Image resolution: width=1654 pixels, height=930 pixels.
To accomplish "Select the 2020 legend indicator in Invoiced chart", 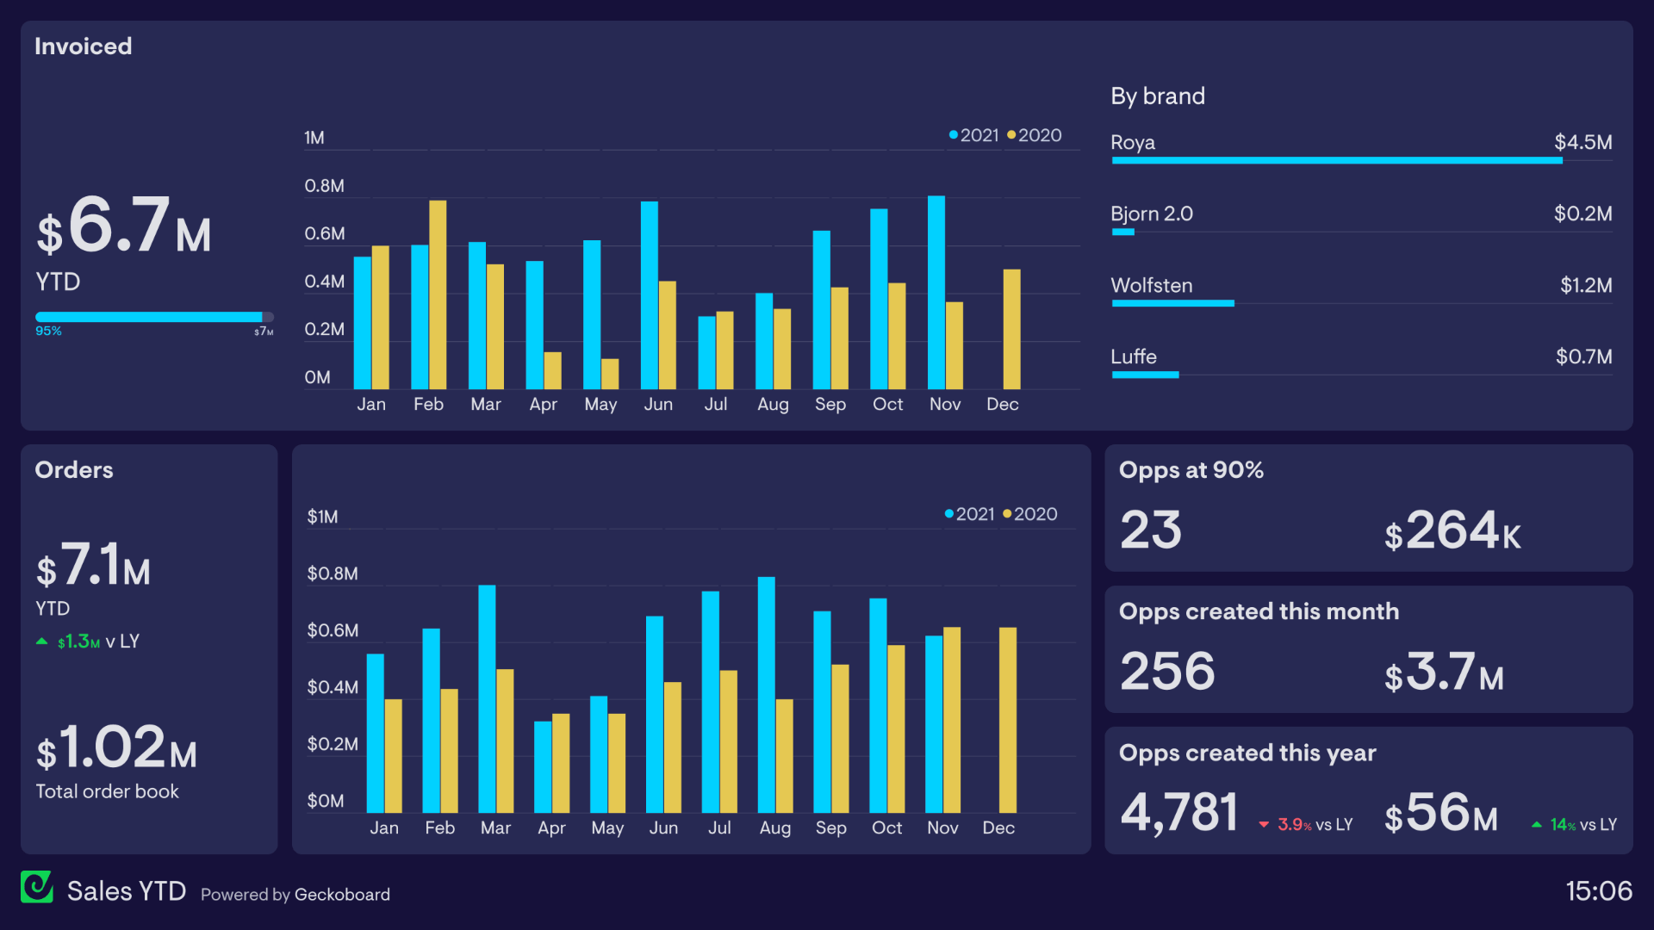I will tap(1005, 135).
